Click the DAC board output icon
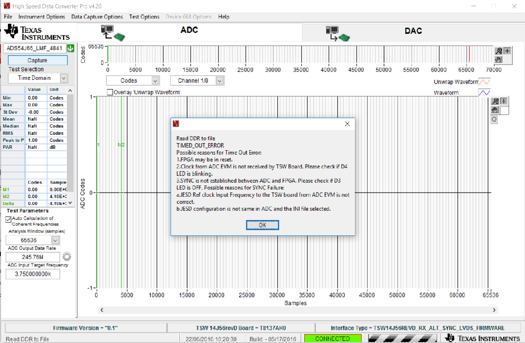The image size is (525, 343). tap(338, 34)
